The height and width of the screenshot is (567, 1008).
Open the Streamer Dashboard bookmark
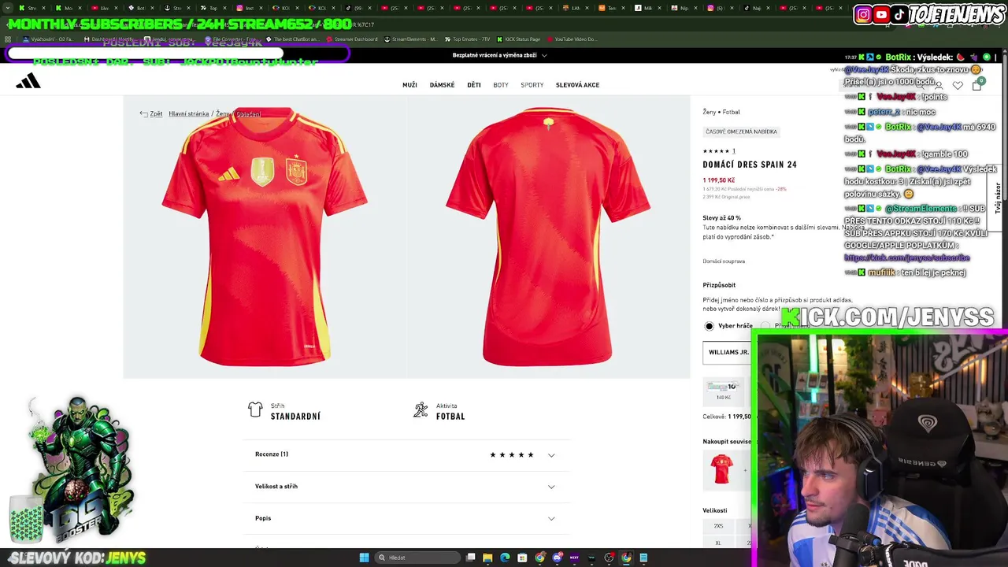pos(351,39)
